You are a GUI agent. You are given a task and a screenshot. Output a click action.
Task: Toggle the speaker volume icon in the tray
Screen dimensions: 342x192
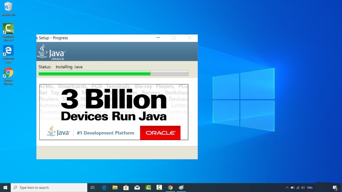point(303,187)
